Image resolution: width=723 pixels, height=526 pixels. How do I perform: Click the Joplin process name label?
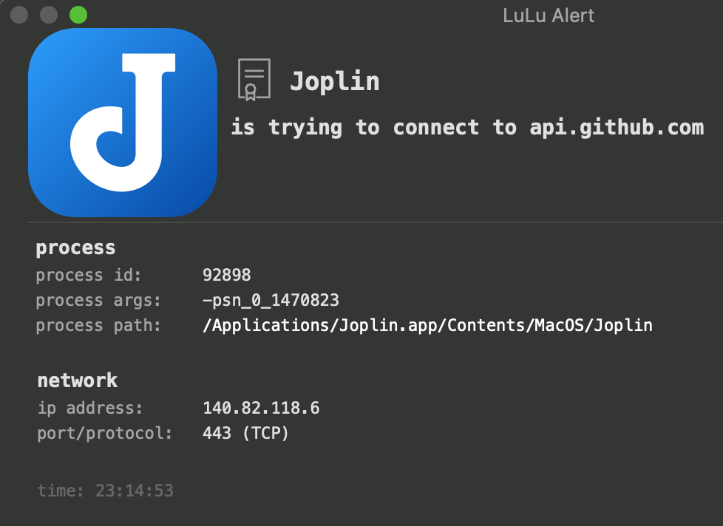(x=334, y=81)
